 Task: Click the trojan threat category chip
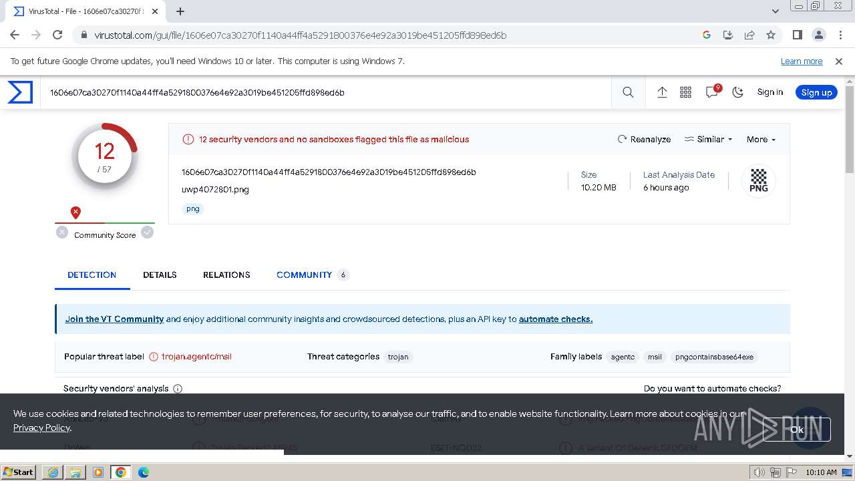pos(398,357)
